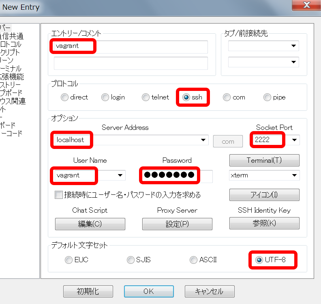Open the xterm terminal type dropdown
Image resolution: width=321 pixels, height=304 pixels.
(x=294, y=175)
